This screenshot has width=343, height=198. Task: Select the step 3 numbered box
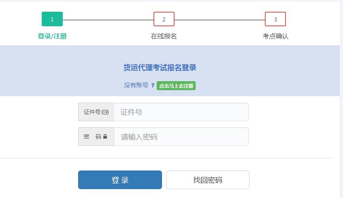[x=275, y=19]
